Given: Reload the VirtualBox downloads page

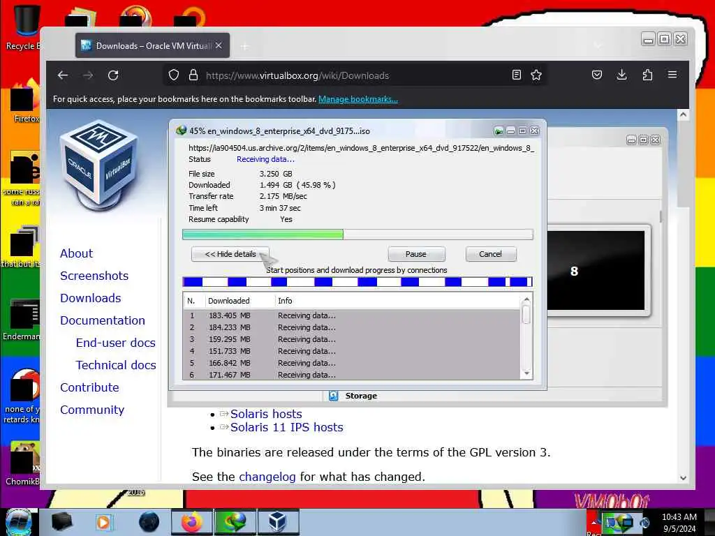Looking at the screenshot, I should pos(113,75).
